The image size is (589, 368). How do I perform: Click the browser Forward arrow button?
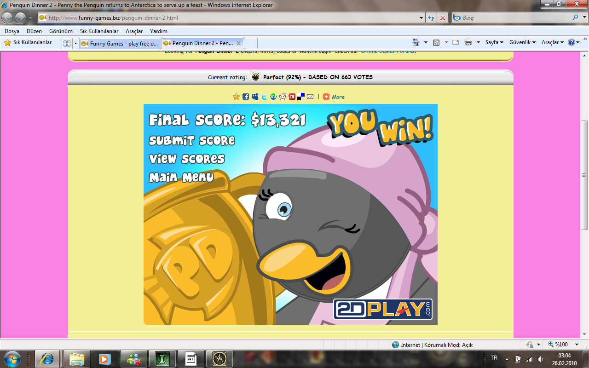point(20,18)
